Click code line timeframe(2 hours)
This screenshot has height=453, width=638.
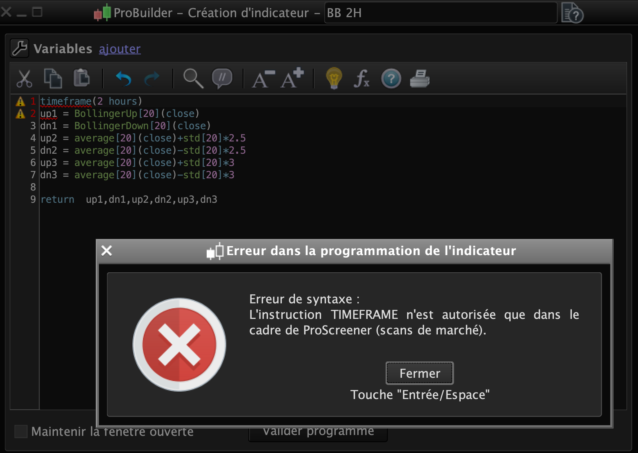(91, 101)
